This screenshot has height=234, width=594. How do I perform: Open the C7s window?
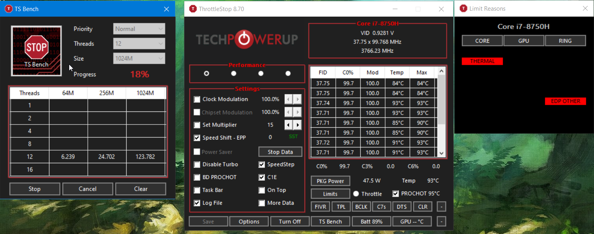pos(382,207)
